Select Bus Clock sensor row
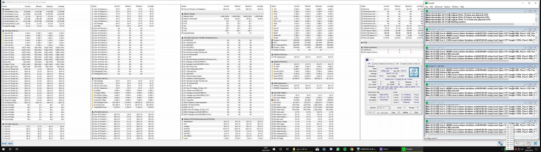The height and width of the screenshot is (152, 541). tap(34, 62)
